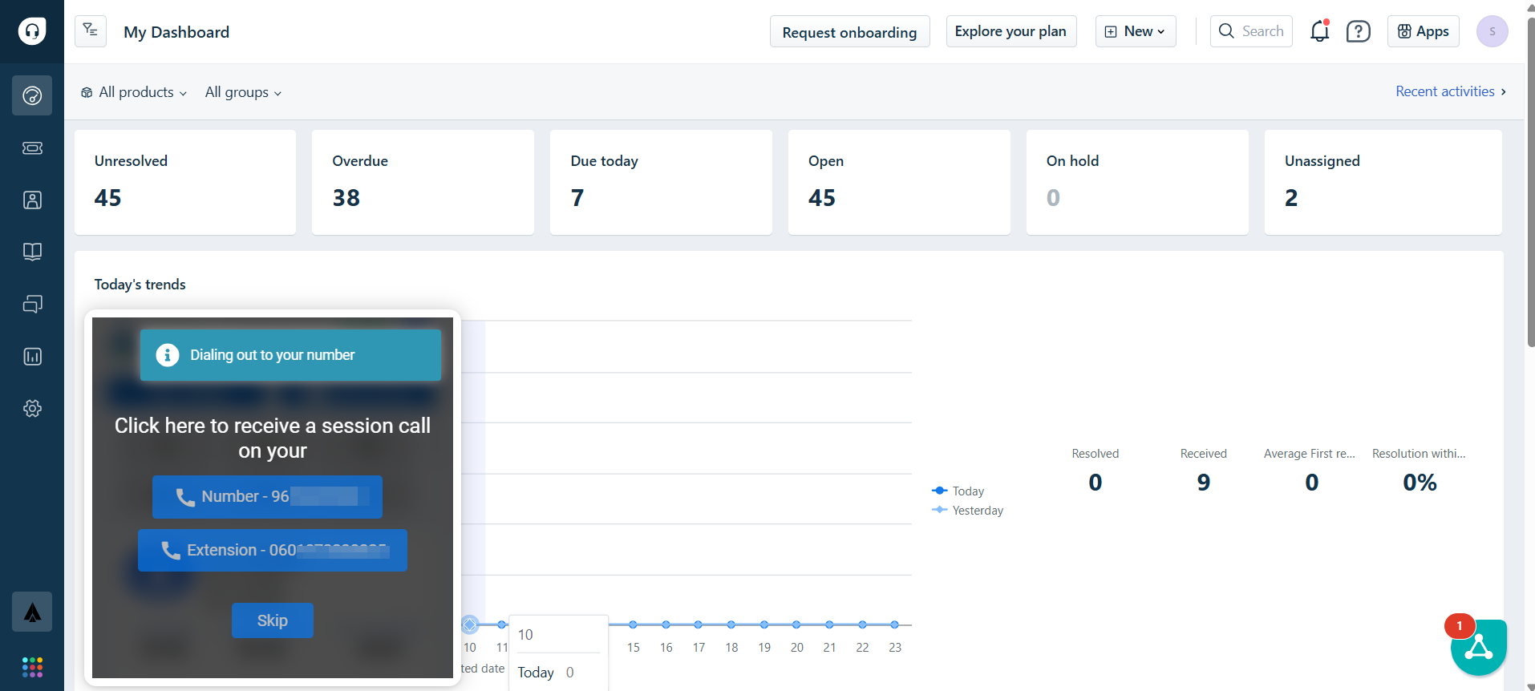Open the Open tickets card

[x=899, y=182]
